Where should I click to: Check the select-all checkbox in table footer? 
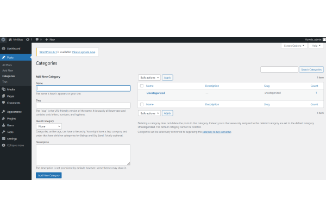[141, 103]
